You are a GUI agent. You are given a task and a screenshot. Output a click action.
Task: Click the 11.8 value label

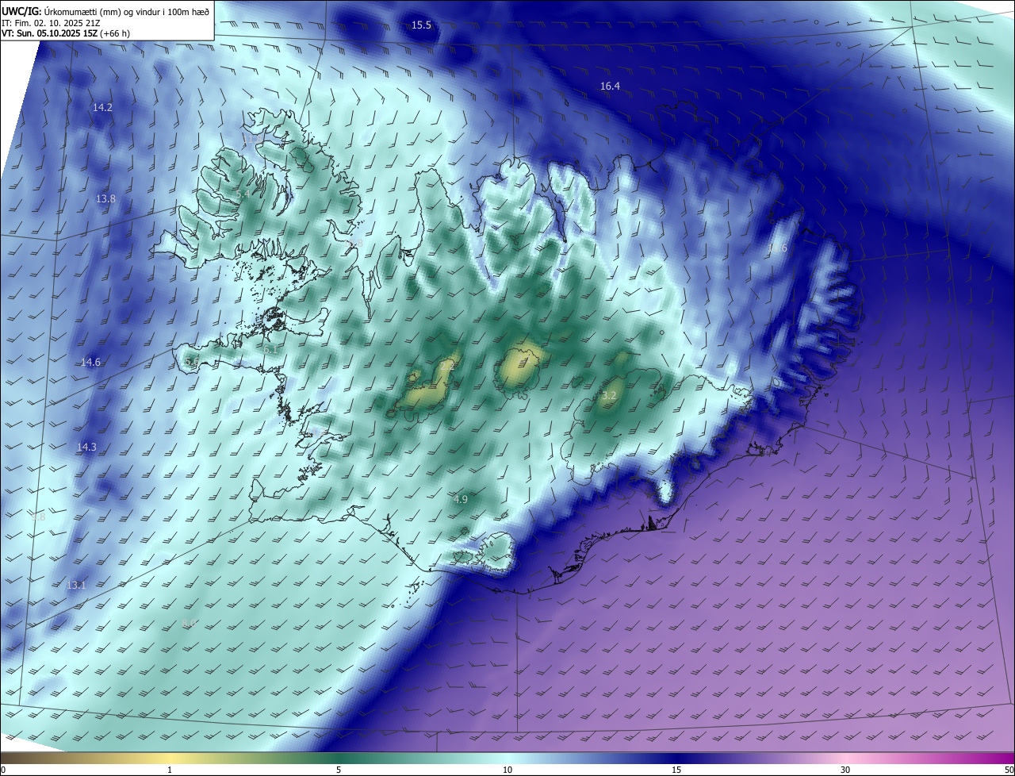[252, 141]
